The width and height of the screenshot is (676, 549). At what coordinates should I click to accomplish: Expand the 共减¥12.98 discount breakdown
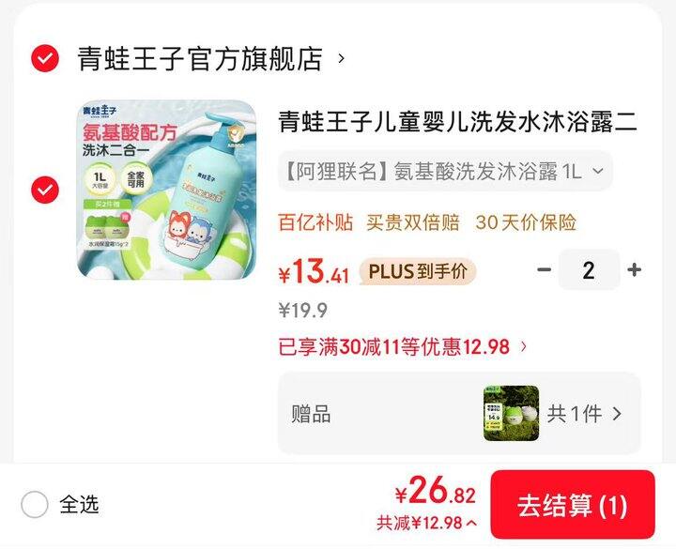tap(427, 523)
